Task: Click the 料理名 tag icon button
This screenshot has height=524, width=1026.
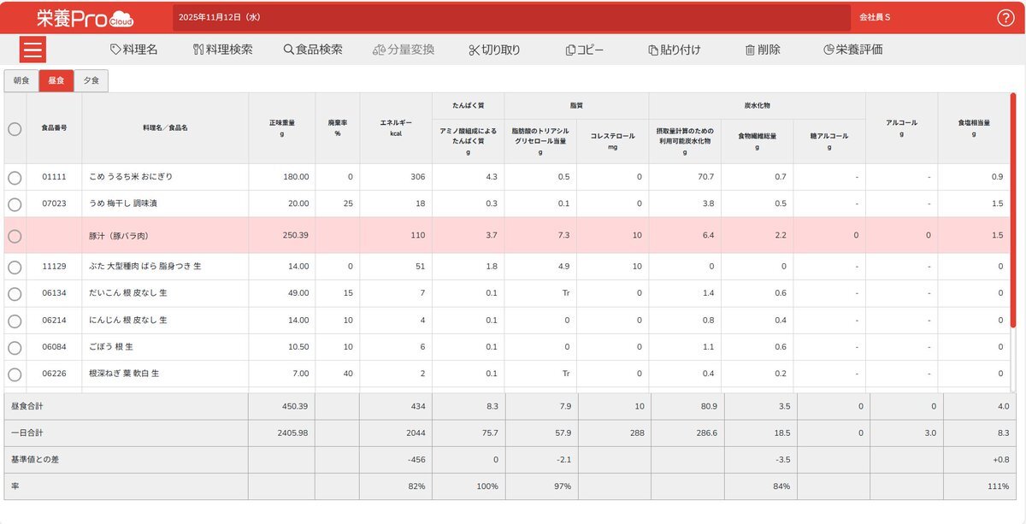Action: pos(134,50)
